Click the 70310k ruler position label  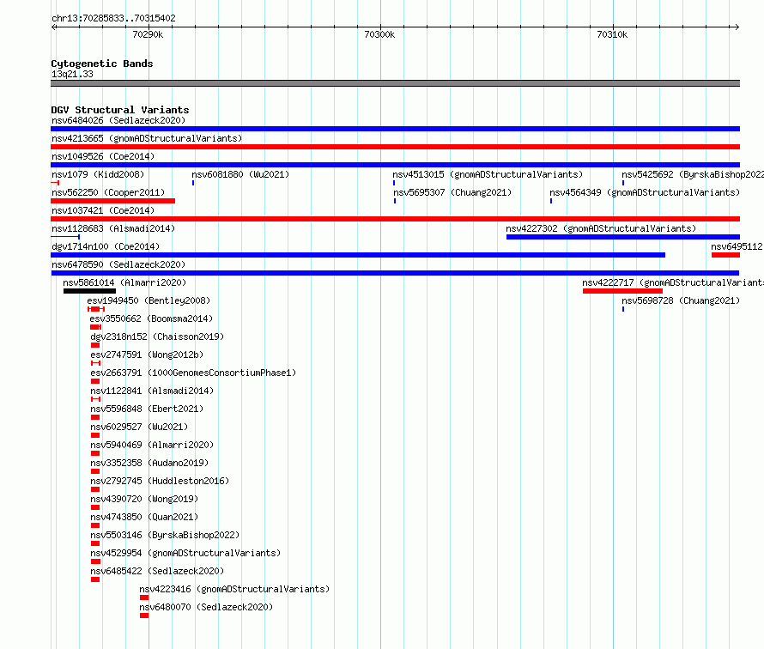612,34
